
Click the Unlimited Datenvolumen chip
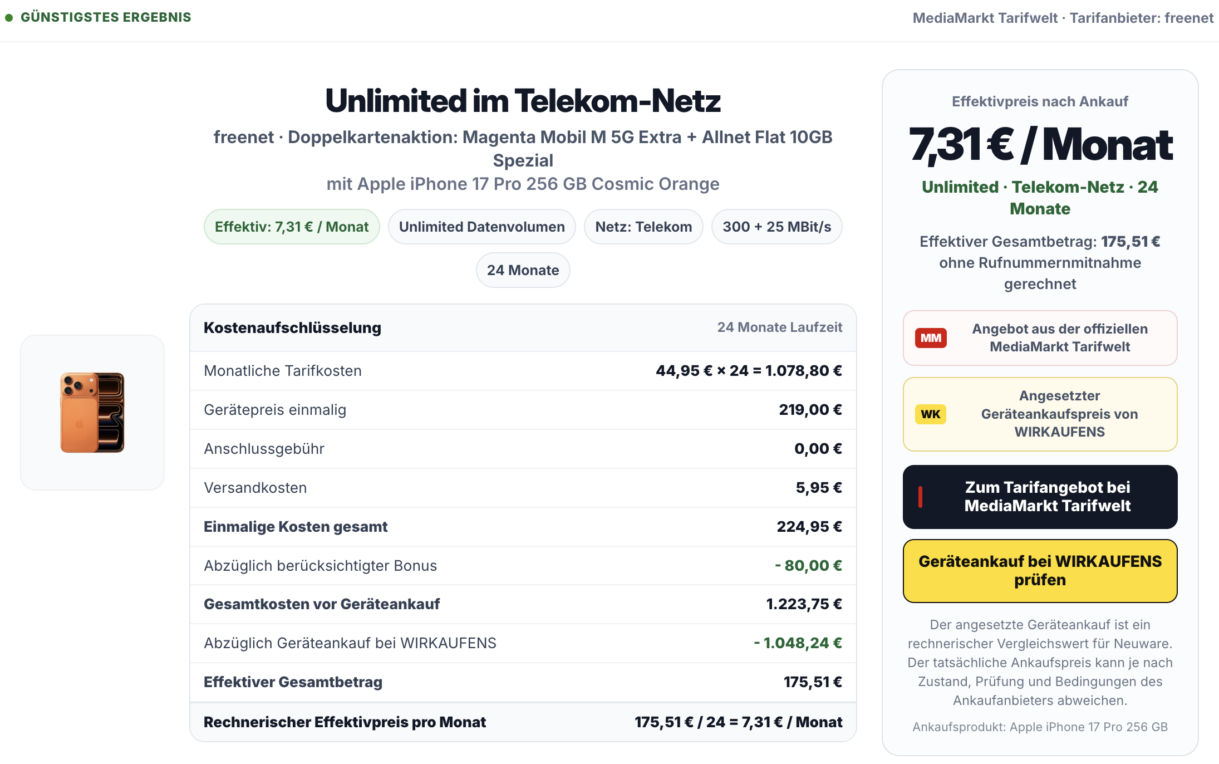coord(482,227)
